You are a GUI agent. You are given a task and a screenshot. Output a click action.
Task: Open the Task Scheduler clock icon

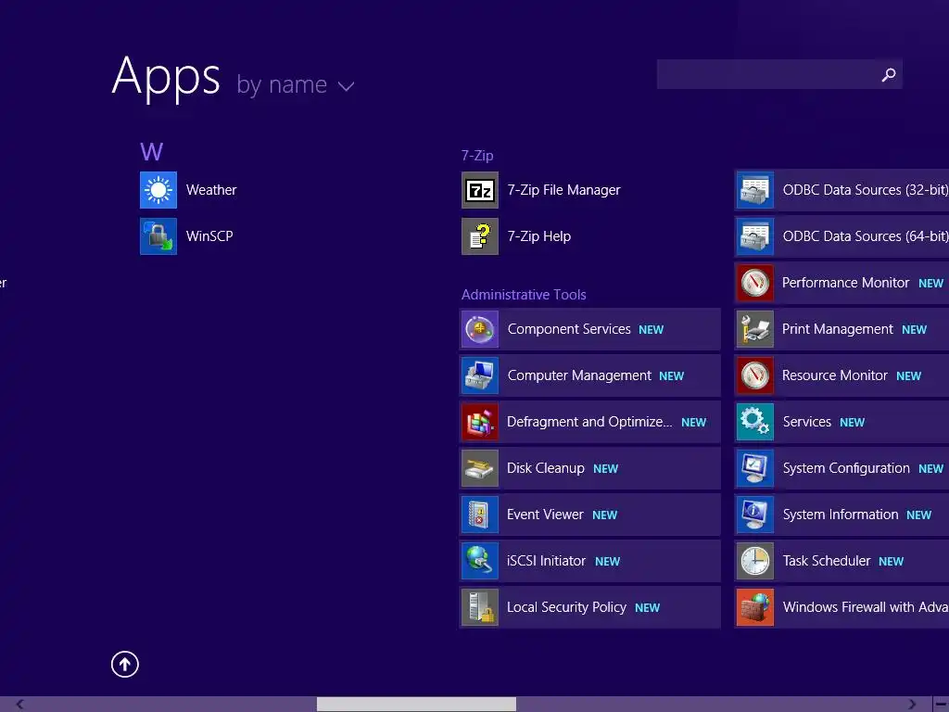[755, 561]
